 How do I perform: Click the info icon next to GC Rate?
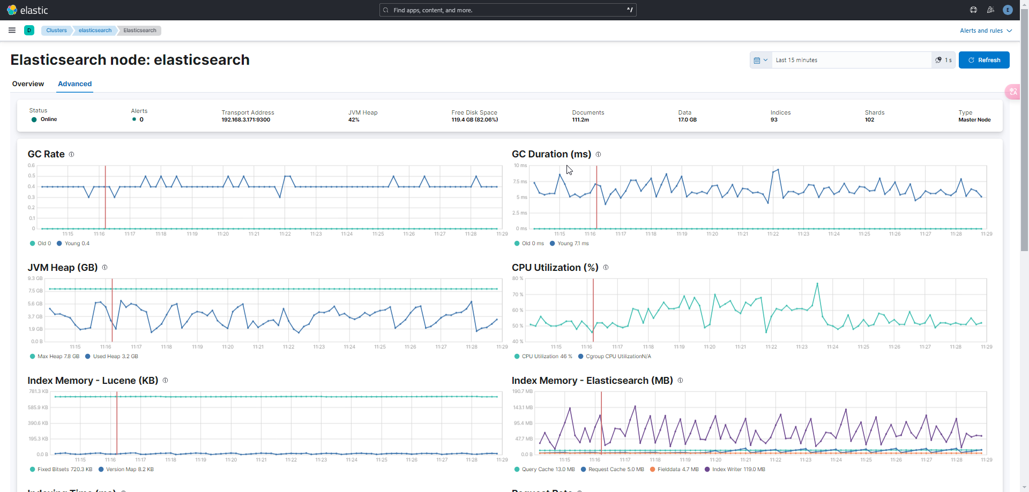tap(71, 154)
